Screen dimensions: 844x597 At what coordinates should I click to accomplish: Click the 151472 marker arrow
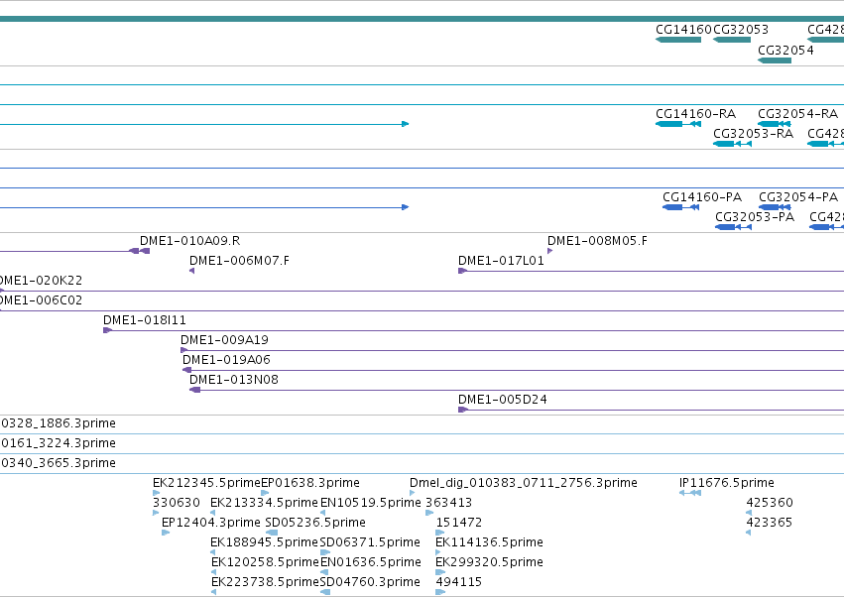tap(439, 533)
